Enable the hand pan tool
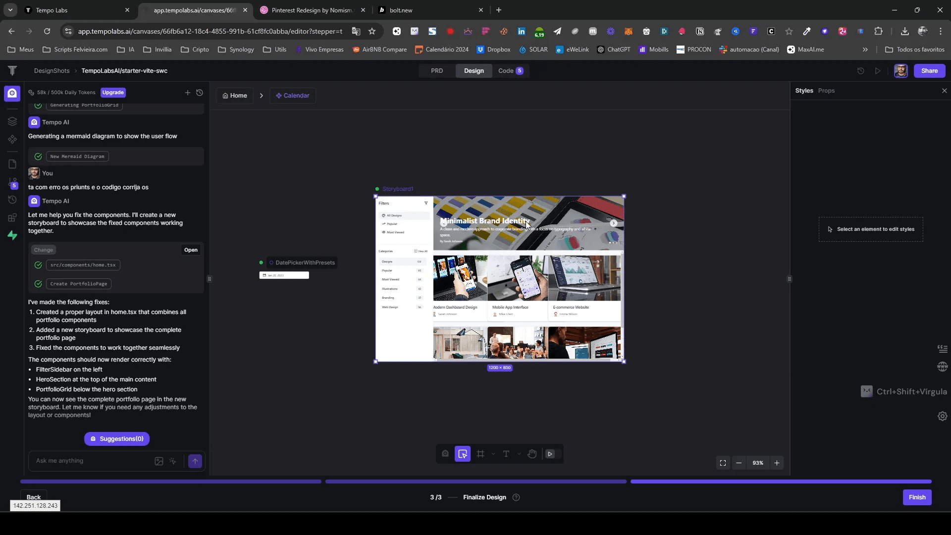 pos(532,454)
